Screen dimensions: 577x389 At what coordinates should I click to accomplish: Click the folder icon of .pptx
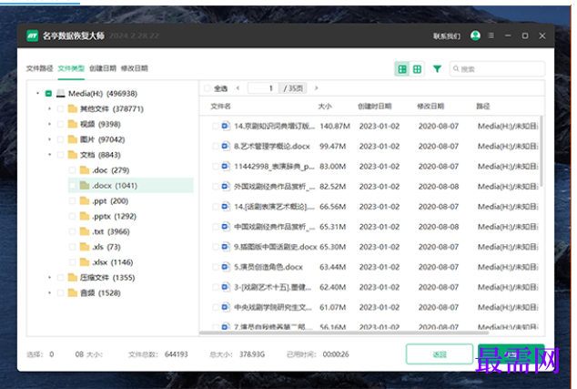[85, 216]
